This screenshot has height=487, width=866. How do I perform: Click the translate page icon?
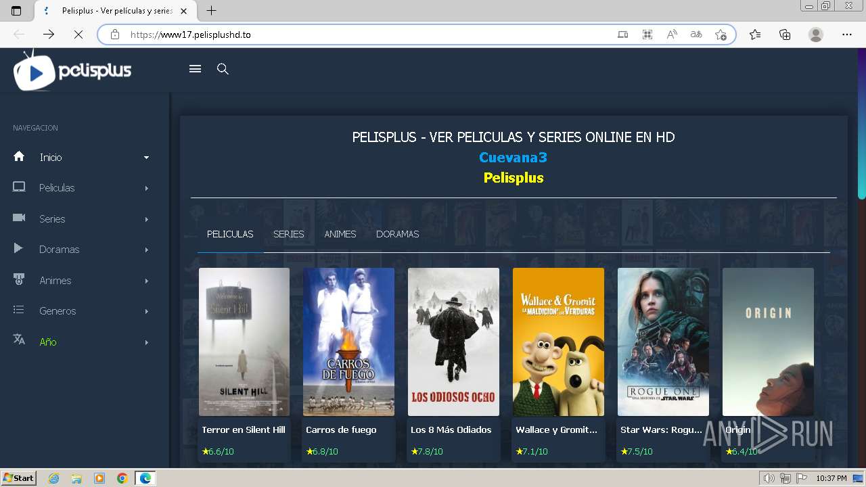click(696, 34)
